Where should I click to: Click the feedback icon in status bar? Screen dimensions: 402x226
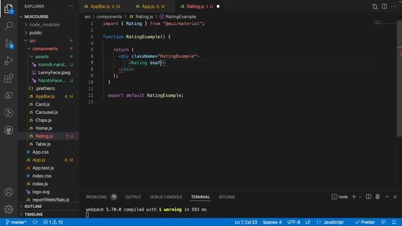coord(384,222)
